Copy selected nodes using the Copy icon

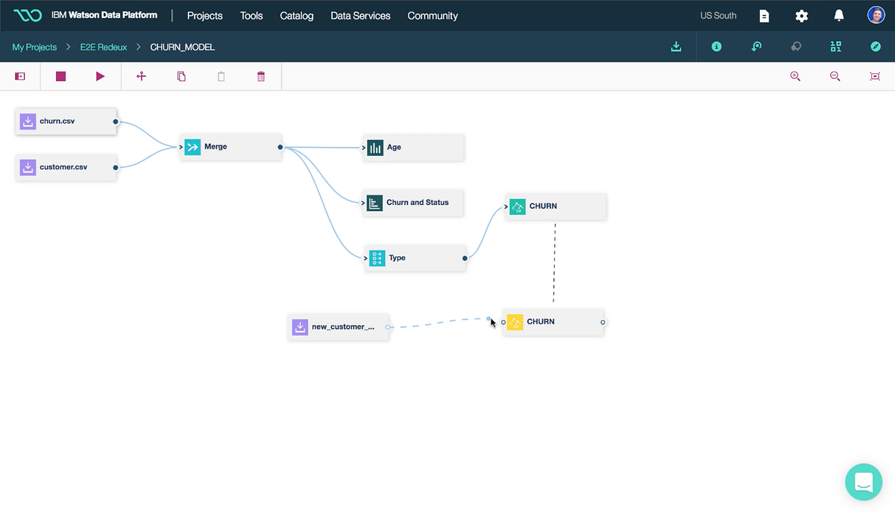[181, 76]
